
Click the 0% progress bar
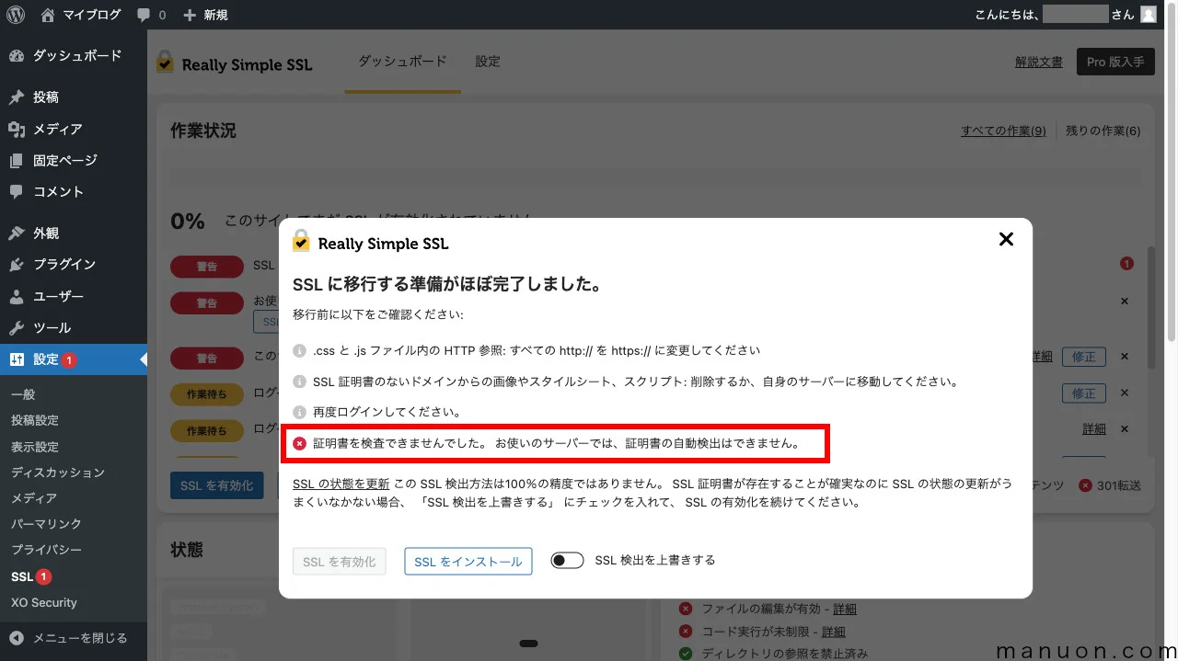tap(187, 221)
